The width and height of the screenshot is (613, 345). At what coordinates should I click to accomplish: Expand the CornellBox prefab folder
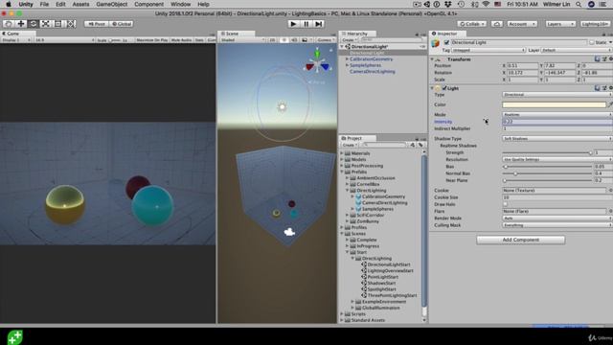click(x=347, y=184)
